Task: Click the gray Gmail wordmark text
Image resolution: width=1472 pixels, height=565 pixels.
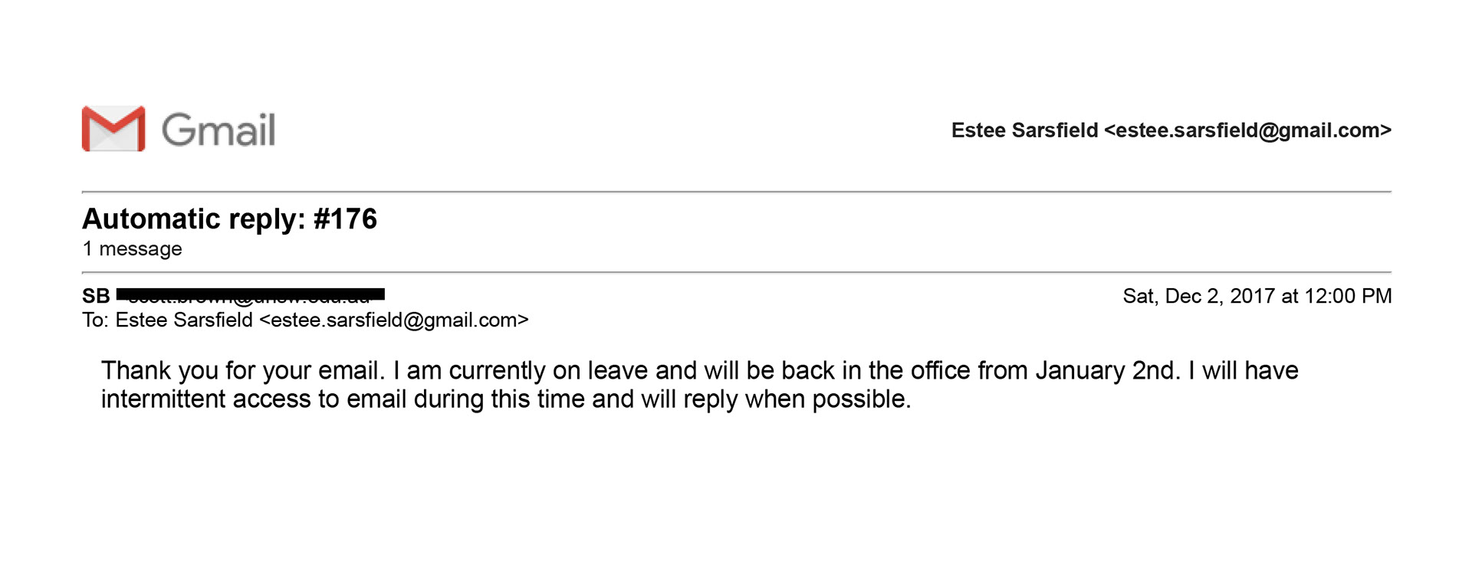Action: pos(219,130)
